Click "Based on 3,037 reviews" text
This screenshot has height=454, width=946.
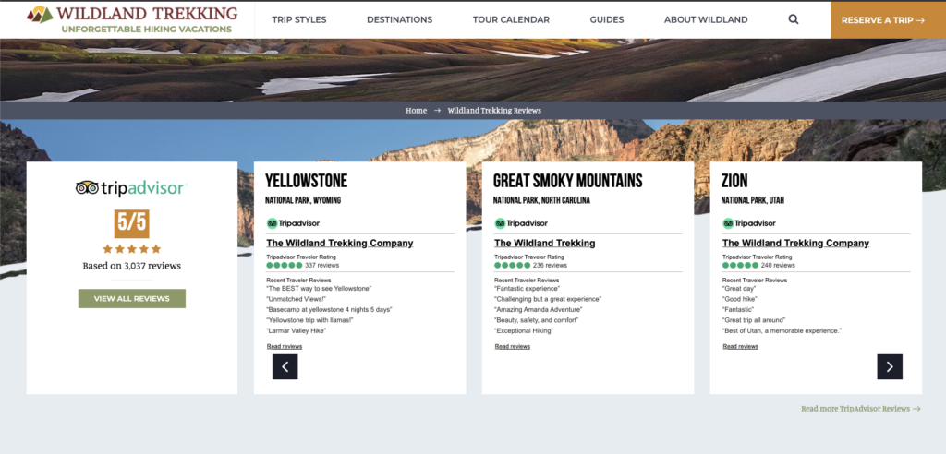[131, 266]
